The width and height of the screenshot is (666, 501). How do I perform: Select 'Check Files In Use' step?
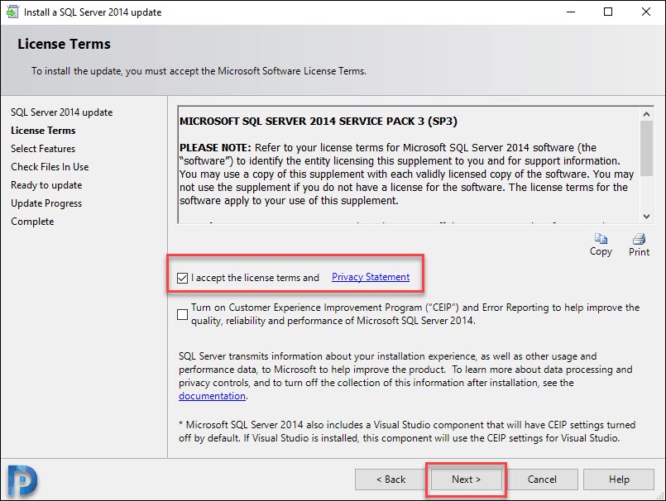pos(50,167)
